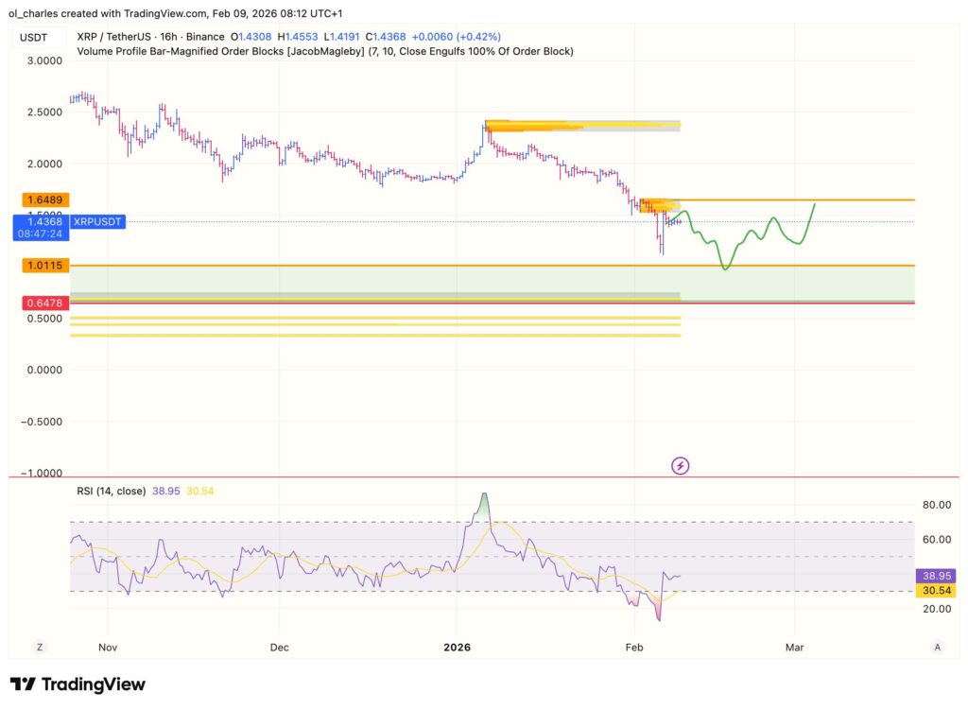The height and width of the screenshot is (710, 968).
Task: Open TradingView via the bottom-left logo
Action: pyautogui.click(x=76, y=684)
